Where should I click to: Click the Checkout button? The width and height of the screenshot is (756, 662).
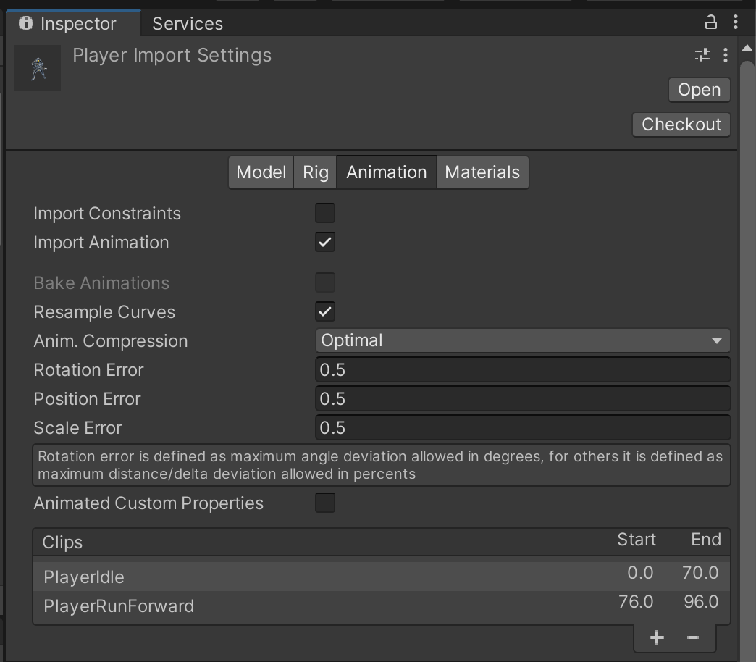681,125
